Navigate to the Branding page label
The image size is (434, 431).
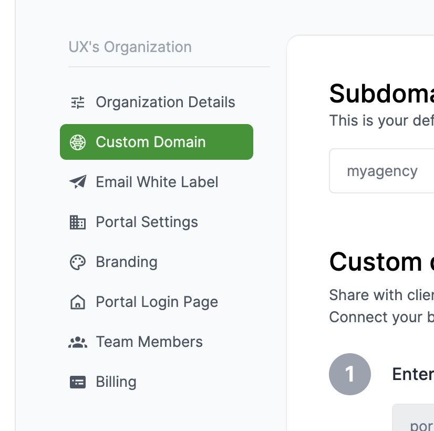(x=126, y=262)
